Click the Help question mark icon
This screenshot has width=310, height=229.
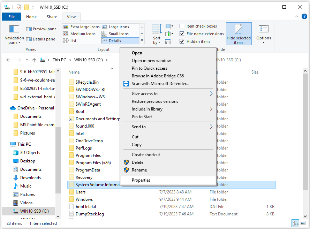(304, 16)
